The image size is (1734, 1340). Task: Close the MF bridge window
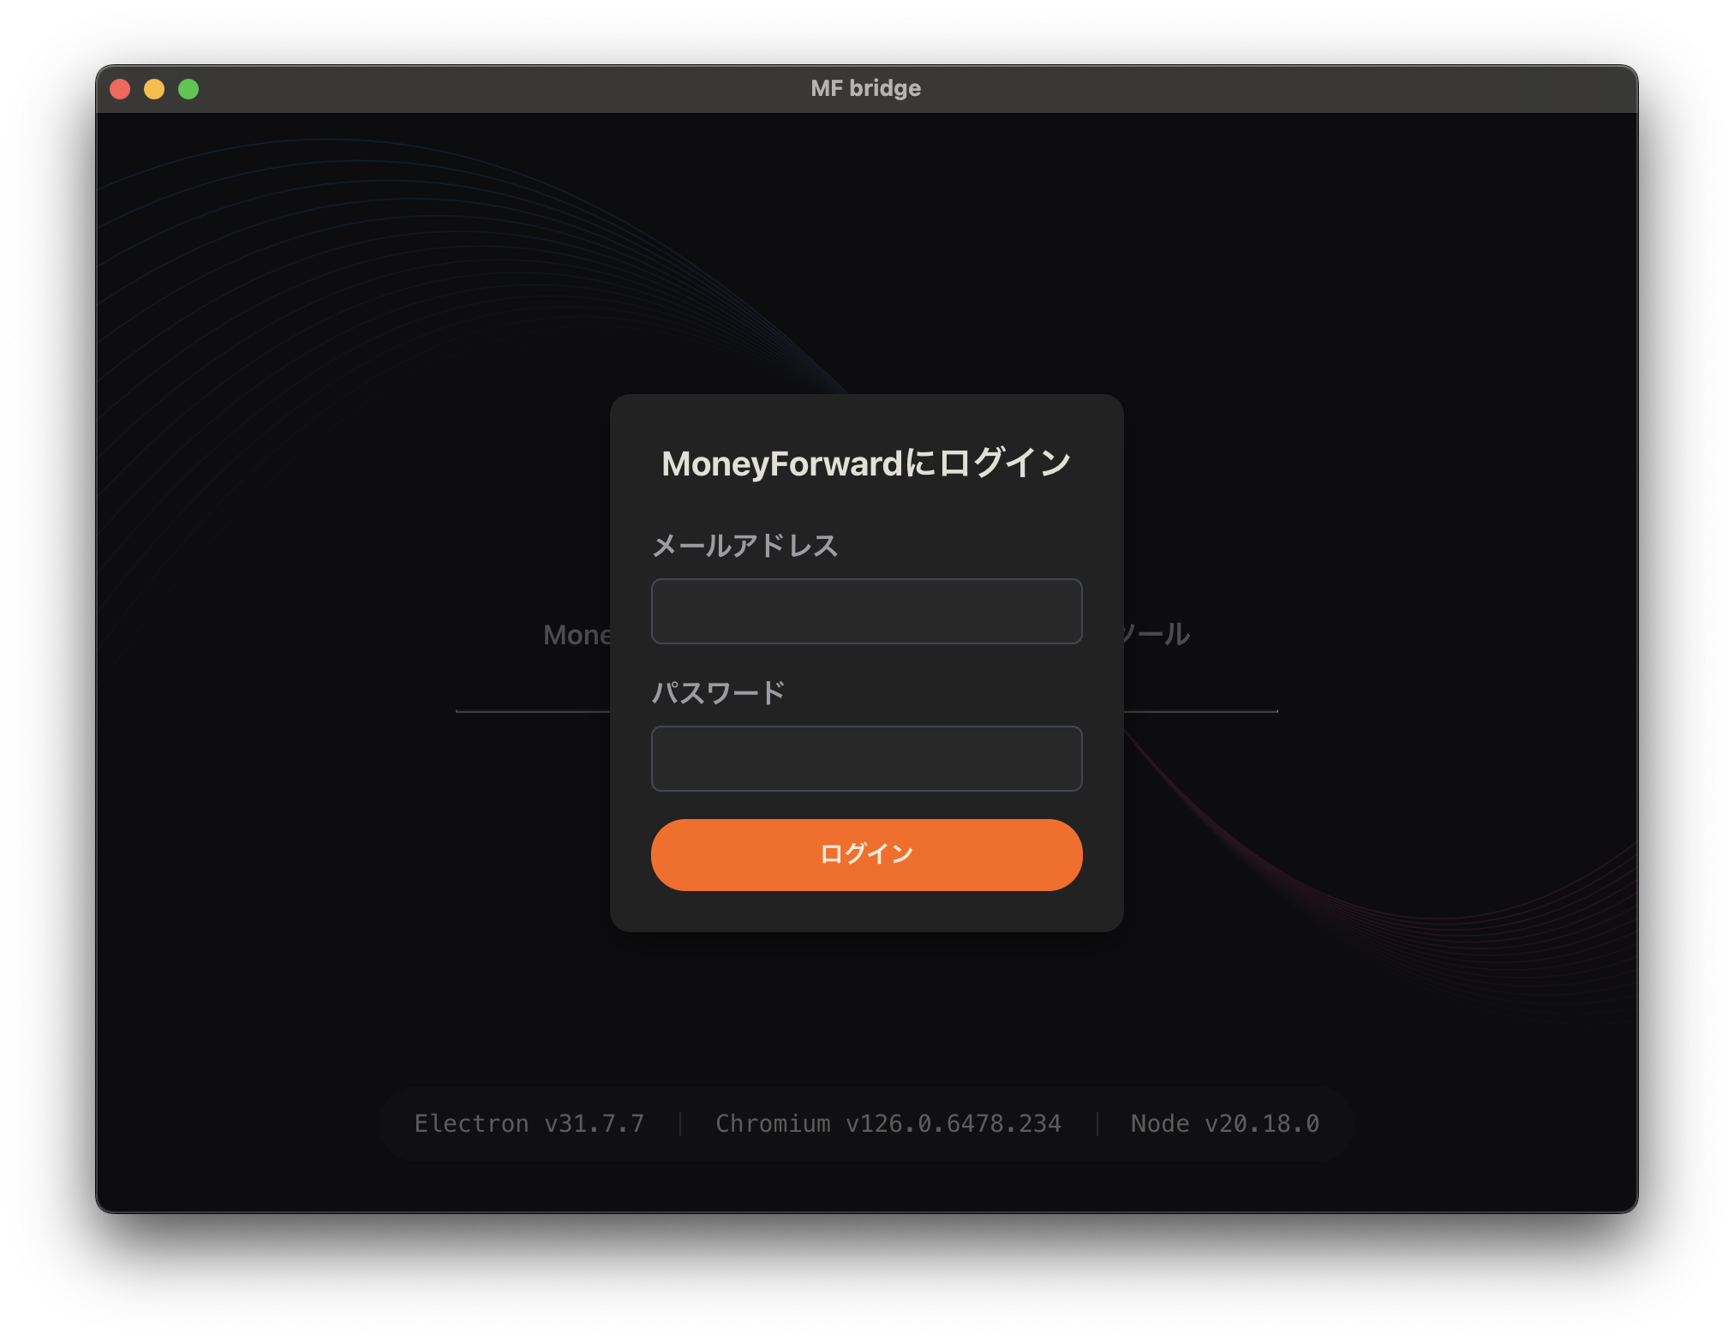pyautogui.click(x=120, y=89)
